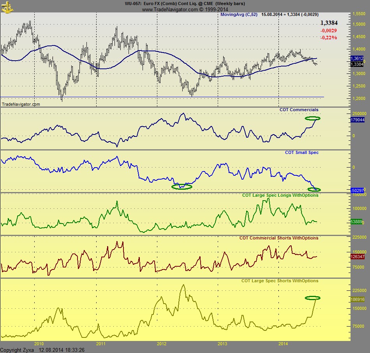Click the '150000' label in Large Spec Shorts axis
This screenshot has width=370, height=353.
point(359,309)
